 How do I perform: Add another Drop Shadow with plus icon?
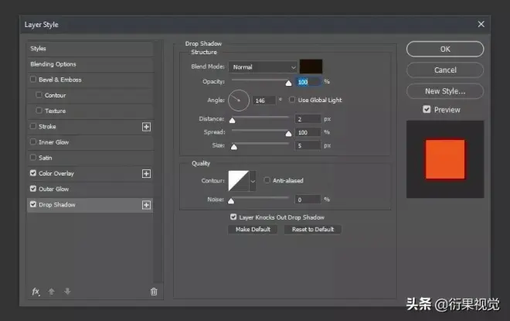click(x=146, y=205)
